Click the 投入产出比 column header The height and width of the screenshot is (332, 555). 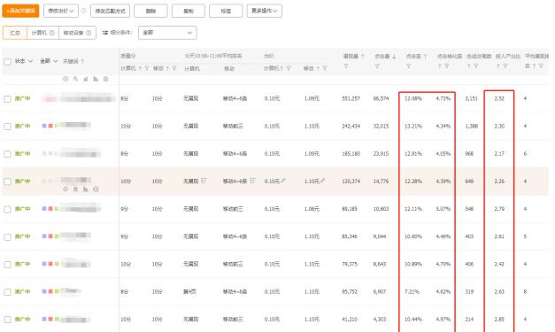click(x=507, y=57)
